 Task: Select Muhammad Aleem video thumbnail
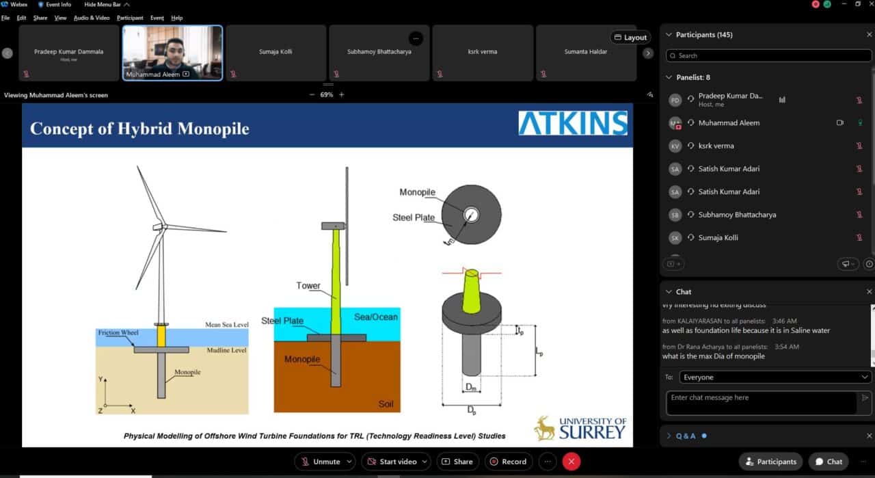pos(172,53)
